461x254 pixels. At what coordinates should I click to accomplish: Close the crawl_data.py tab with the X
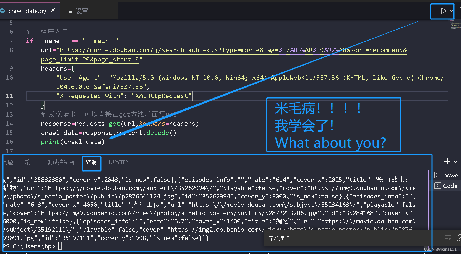pyautogui.click(x=53, y=10)
